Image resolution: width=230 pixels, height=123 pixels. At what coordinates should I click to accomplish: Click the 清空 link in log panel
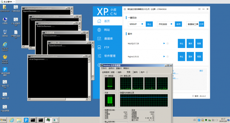pyautogui.click(x=201, y=71)
